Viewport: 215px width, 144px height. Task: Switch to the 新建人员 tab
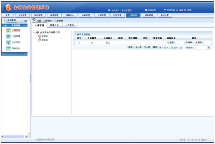(54, 25)
